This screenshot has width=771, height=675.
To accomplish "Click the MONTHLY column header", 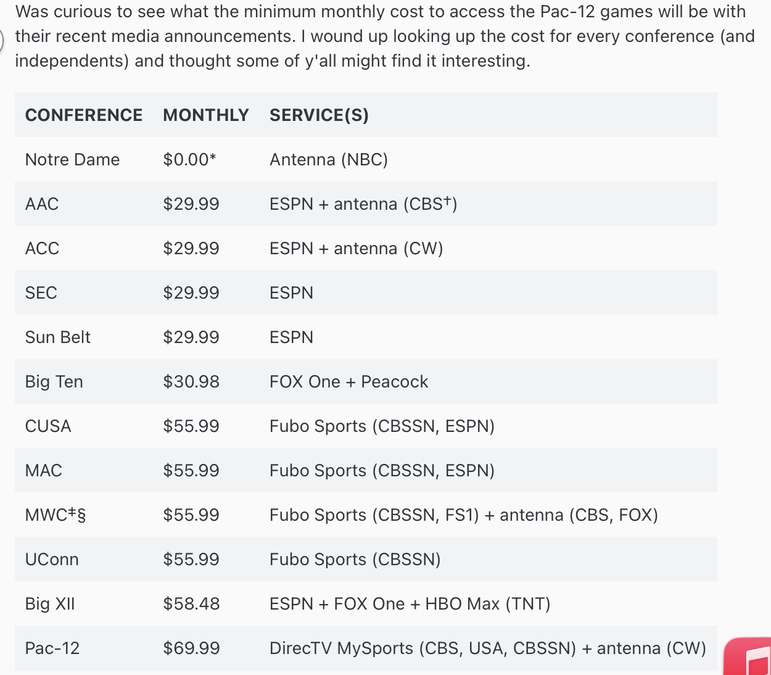I will pyautogui.click(x=206, y=115).
